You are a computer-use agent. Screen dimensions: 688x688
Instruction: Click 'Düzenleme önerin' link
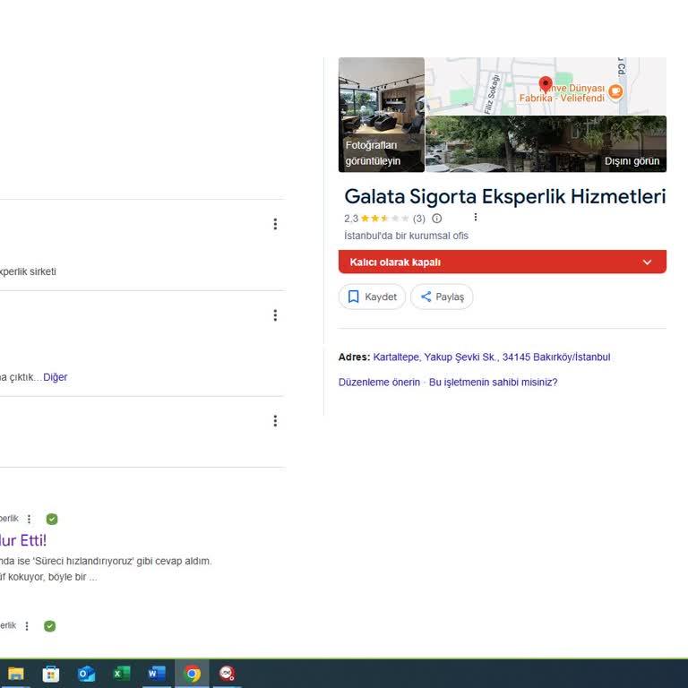coord(379,383)
